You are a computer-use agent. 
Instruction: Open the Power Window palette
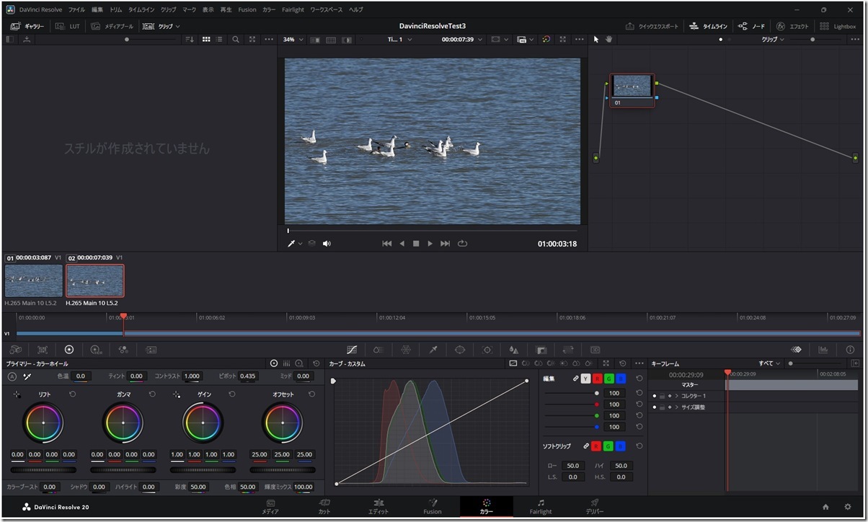(460, 350)
